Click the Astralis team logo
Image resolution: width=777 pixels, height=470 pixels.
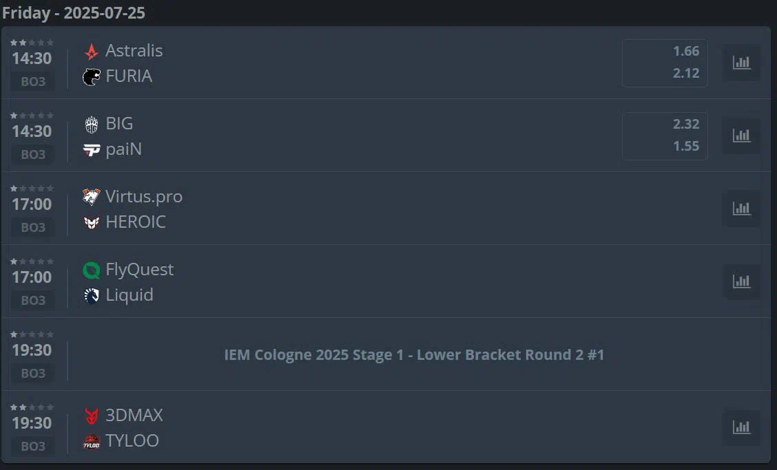(x=91, y=51)
